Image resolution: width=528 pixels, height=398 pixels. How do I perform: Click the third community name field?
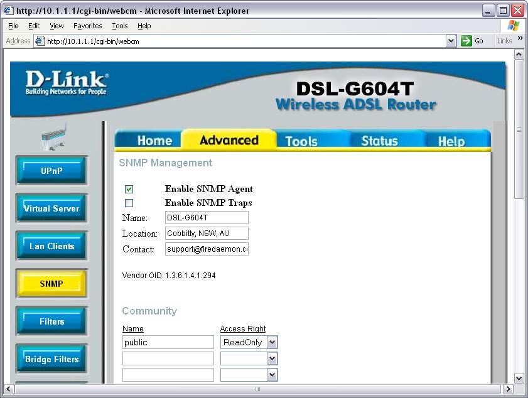(x=168, y=375)
